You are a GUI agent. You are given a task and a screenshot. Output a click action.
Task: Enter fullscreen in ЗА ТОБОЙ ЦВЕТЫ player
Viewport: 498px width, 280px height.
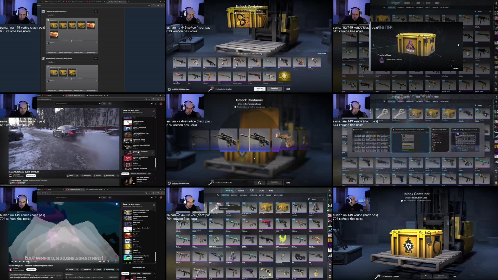click(116, 261)
